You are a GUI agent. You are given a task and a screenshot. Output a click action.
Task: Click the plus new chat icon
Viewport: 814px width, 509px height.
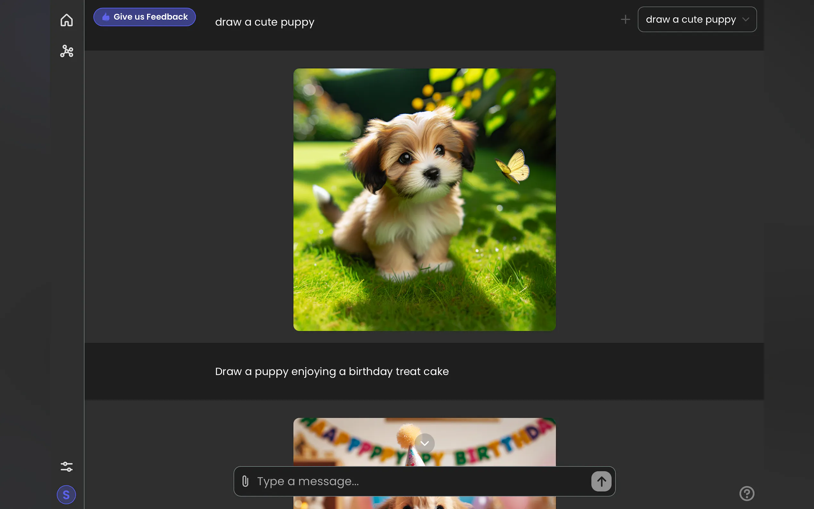point(625,20)
